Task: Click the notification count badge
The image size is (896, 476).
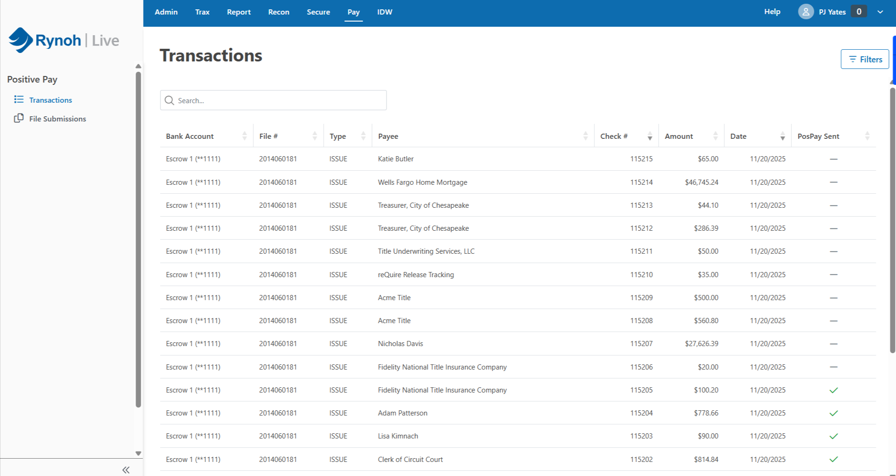Action: pos(858,12)
